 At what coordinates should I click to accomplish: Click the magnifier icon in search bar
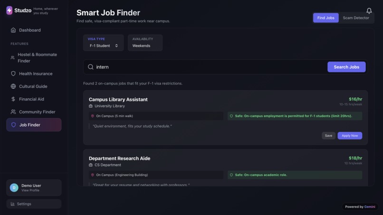click(91, 67)
